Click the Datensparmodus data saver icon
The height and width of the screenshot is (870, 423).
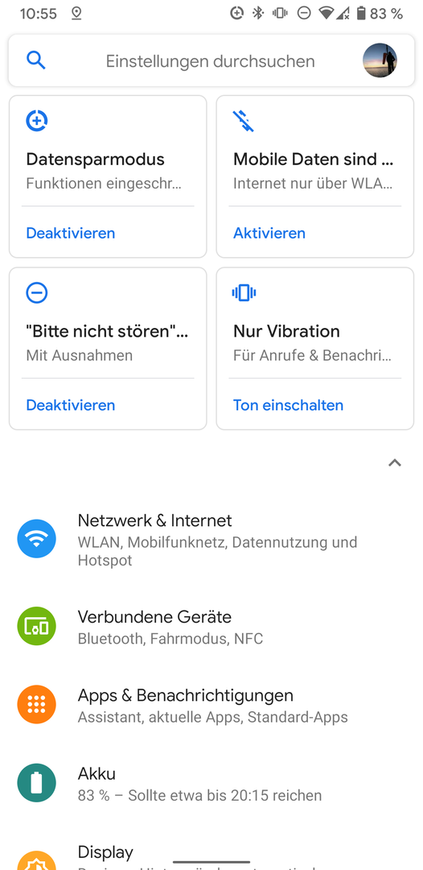point(36,121)
